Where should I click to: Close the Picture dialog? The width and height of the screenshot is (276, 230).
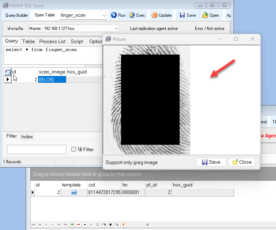click(242, 162)
